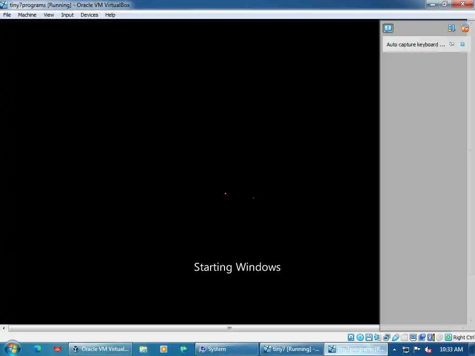Image resolution: width=475 pixels, height=356 pixels.
Task: Click the network tray icon
Action: pyautogui.click(x=405, y=350)
